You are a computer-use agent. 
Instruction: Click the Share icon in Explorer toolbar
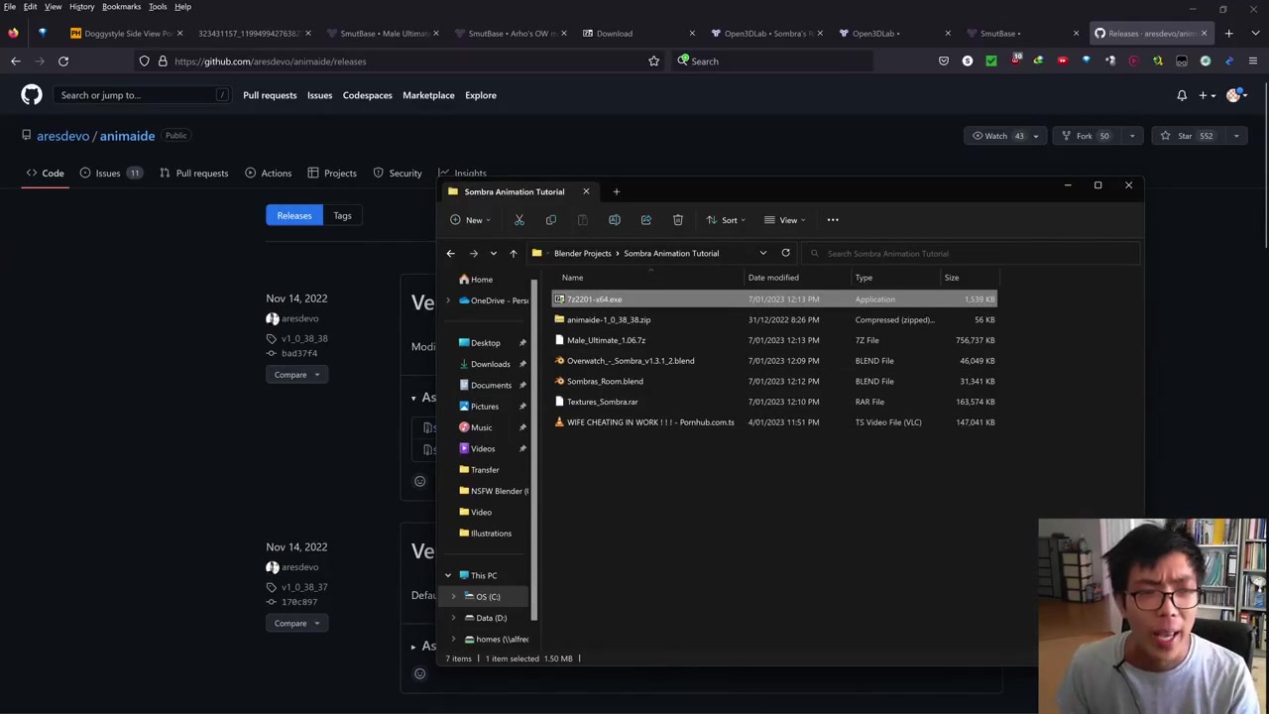(646, 220)
